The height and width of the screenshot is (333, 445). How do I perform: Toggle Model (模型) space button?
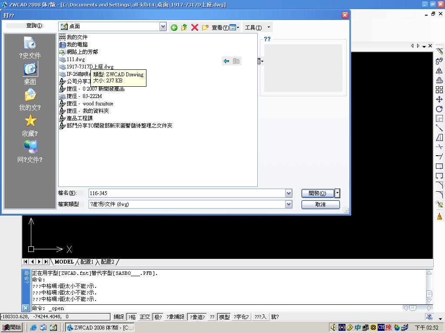pos(224,317)
